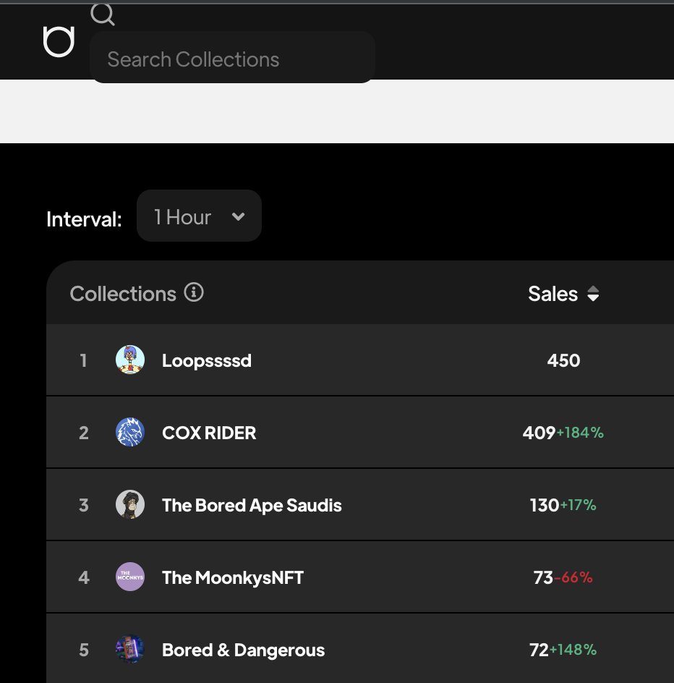Screen dimensions: 674x683
Task: Sort by the Sales column arrows
Action: point(593,294)
